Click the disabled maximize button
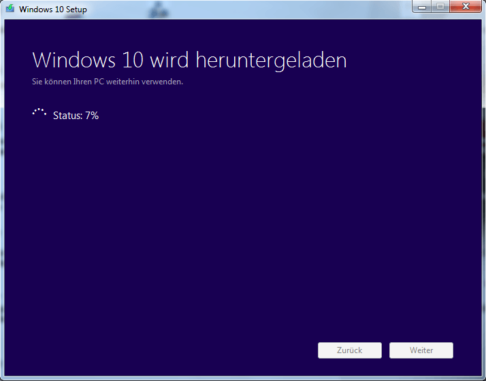Viewport: 486px width, 381px height. coord(440,7)
